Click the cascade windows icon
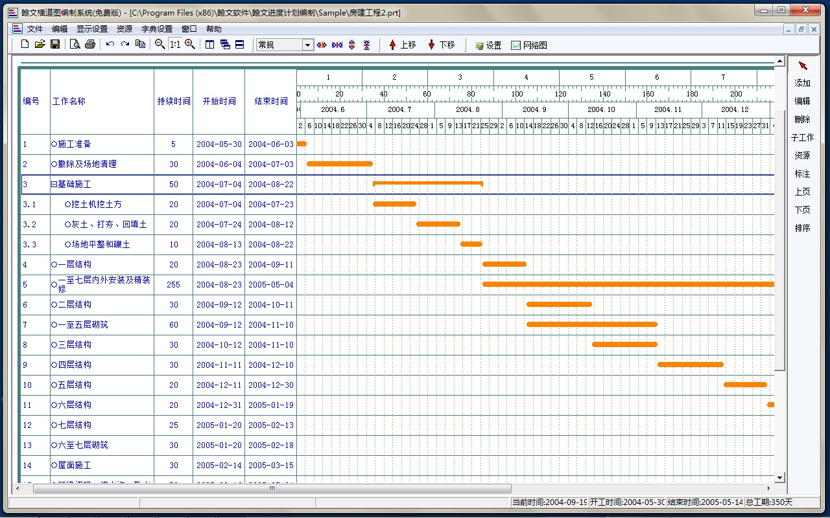The image size is (830, 518). coord(225,45)
